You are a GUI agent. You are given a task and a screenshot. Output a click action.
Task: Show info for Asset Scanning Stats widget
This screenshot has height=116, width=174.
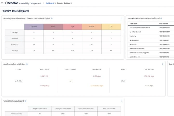(27, 64)
